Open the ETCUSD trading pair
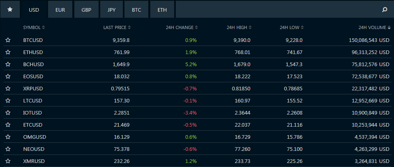This screenshot has height=167, width=394. [33, 125]
